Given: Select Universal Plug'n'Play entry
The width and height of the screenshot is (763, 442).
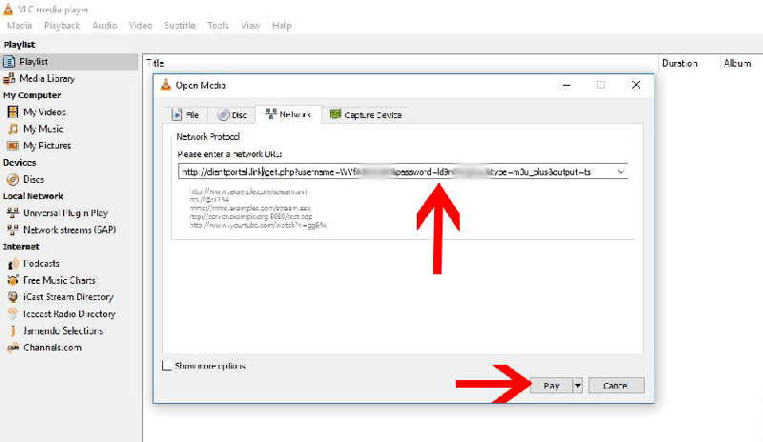Looking at the screenshot, I should (65, 213).
